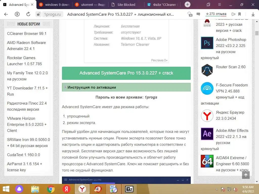Show hidden system tray icons
The height and width of the screenshot is (194, 259).
coord(217,189)
